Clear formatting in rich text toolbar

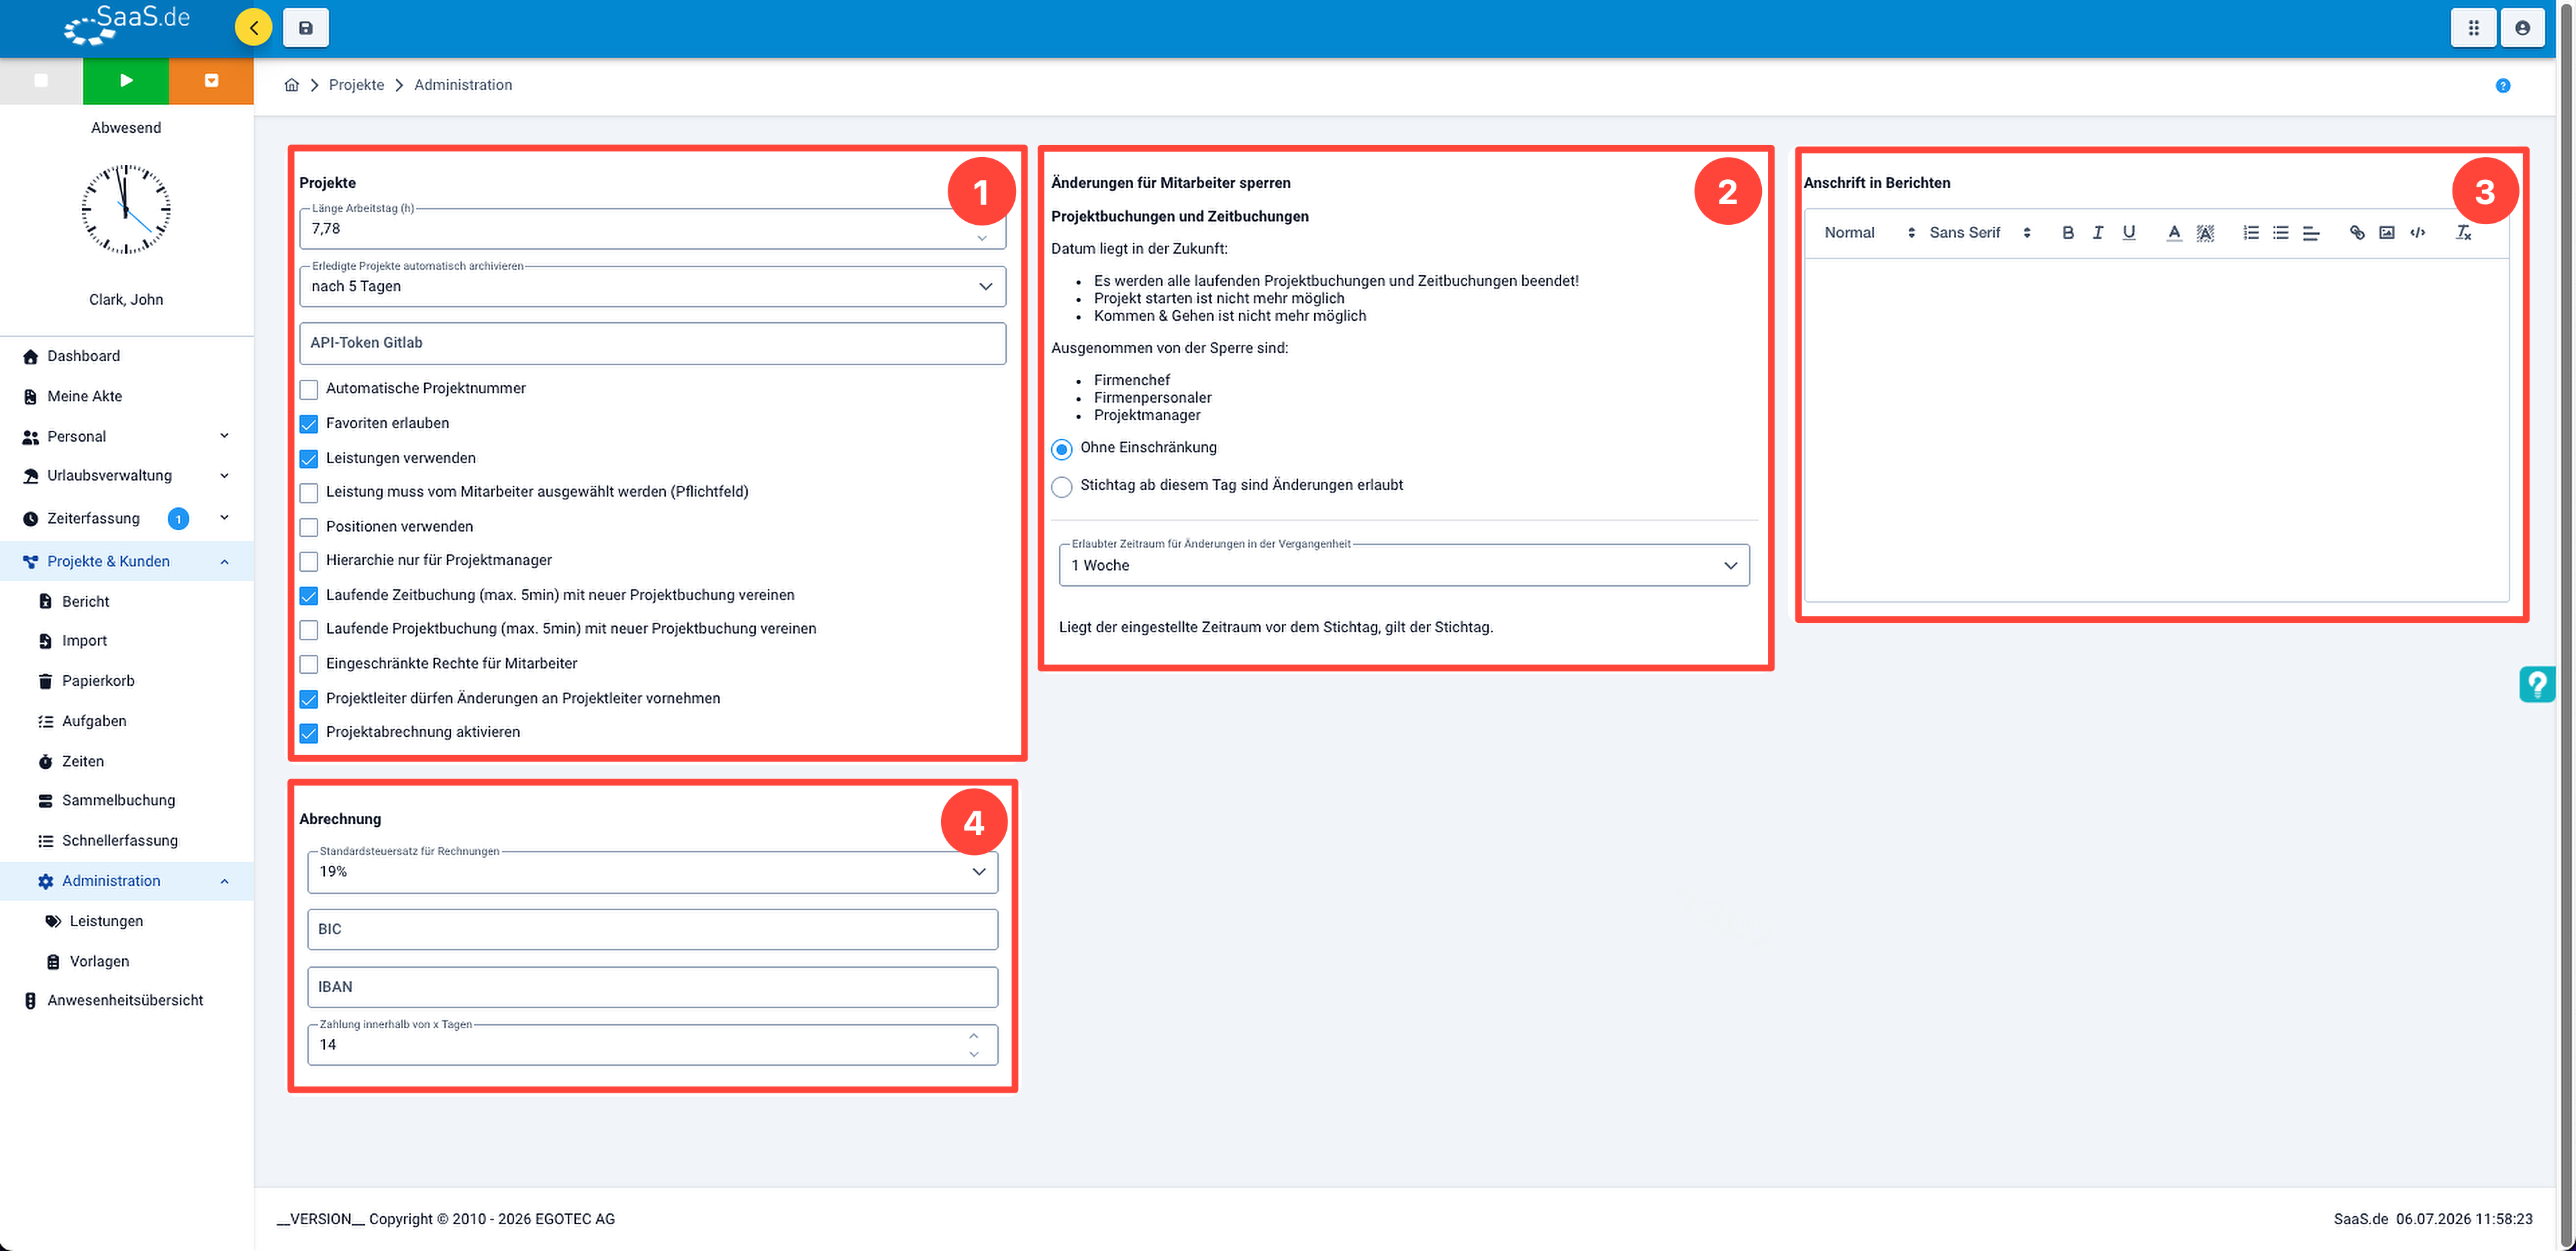2463,233
